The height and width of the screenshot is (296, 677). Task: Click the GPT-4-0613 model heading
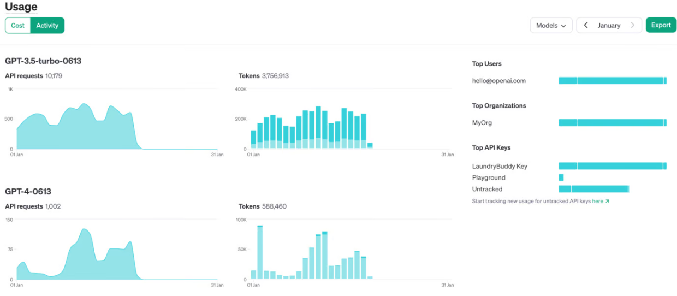(x=28, y=191)
